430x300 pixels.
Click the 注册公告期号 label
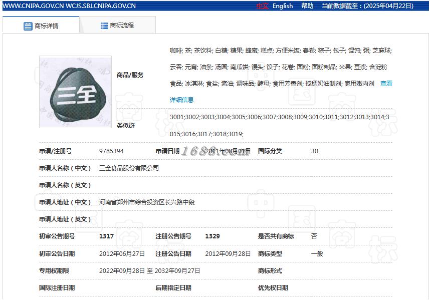173,236
